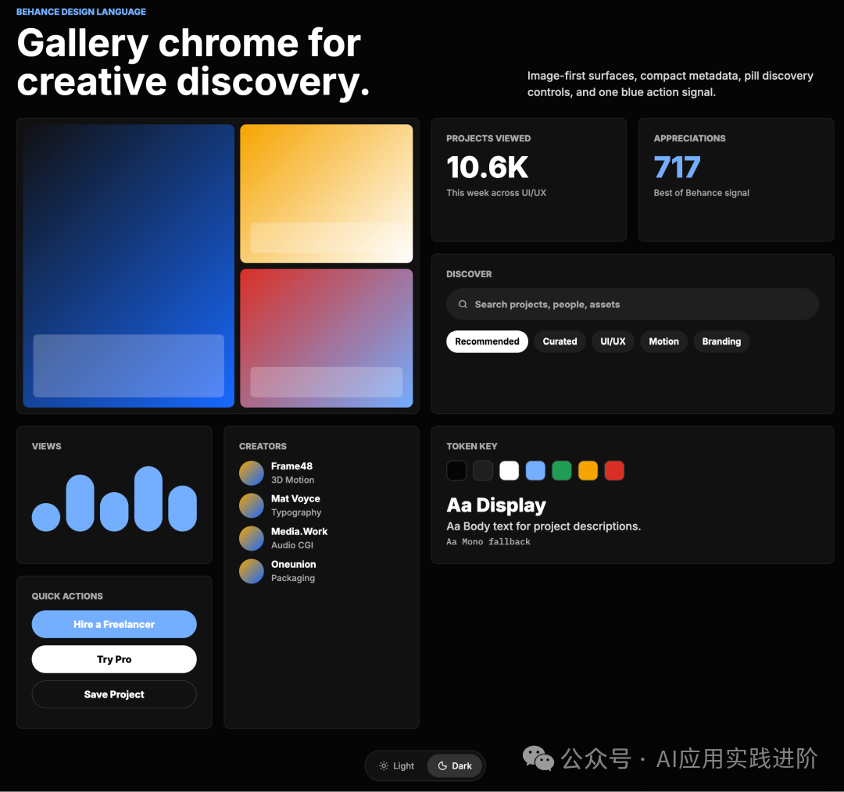This screenshot has height=792, width=844.
Task: Click the tallest bar in Views chart
Action: [x=148, y=499]
